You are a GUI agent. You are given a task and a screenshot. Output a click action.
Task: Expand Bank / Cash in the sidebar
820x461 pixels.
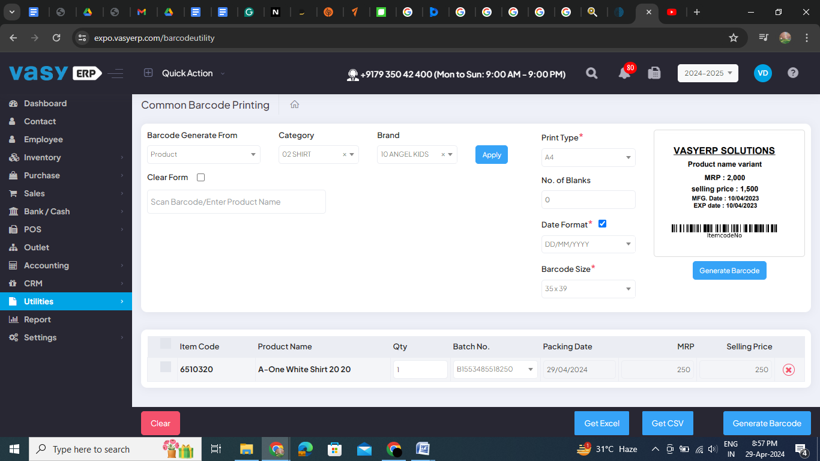point(66,211)
